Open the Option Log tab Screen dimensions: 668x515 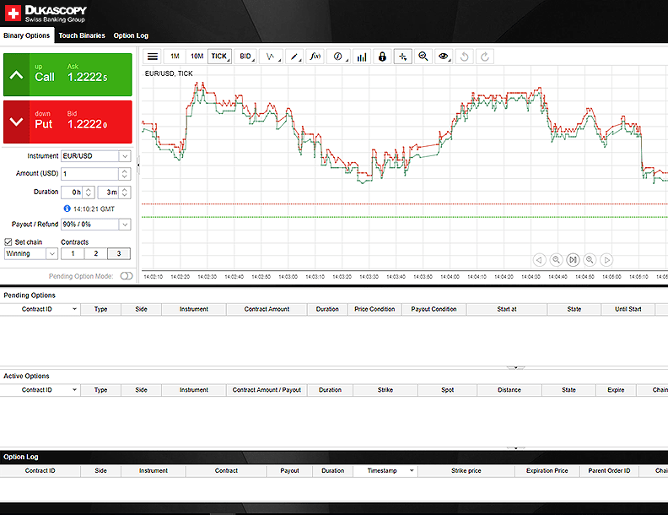[x=131, y=35]
